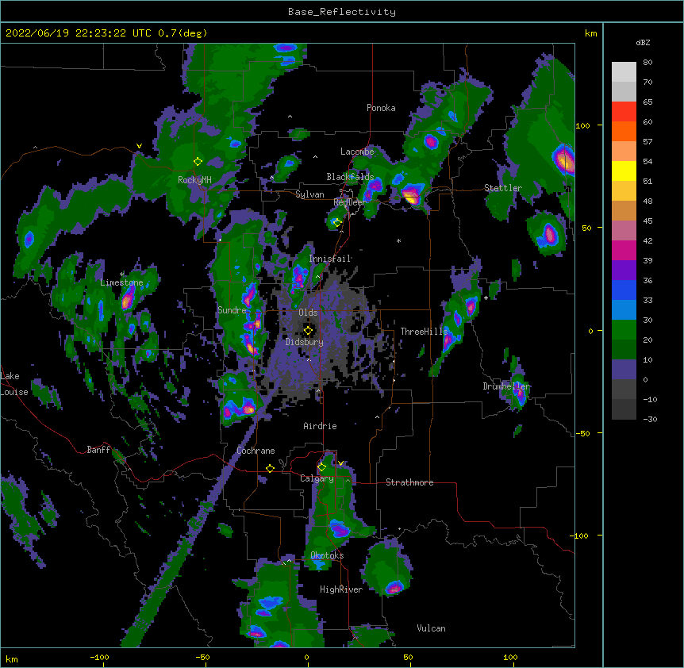Click the white plus marker east of ThreeHills
This screenshot has width=684, height=668.
[x=486, y=298]
